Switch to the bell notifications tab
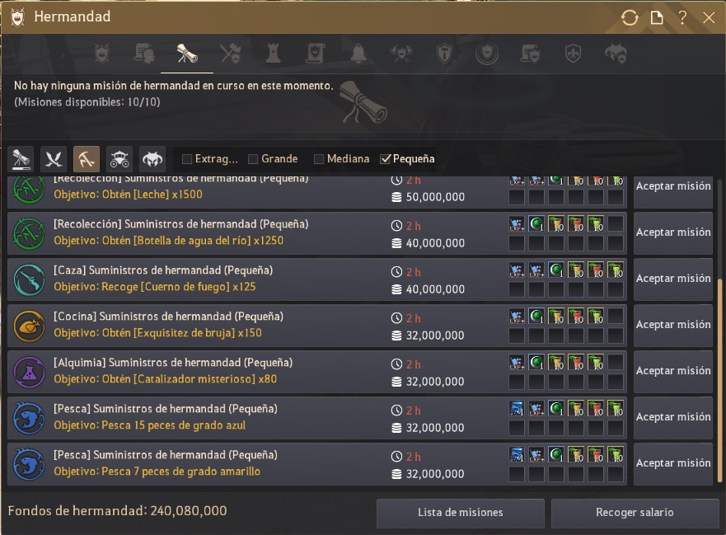 tap(358, 54)
